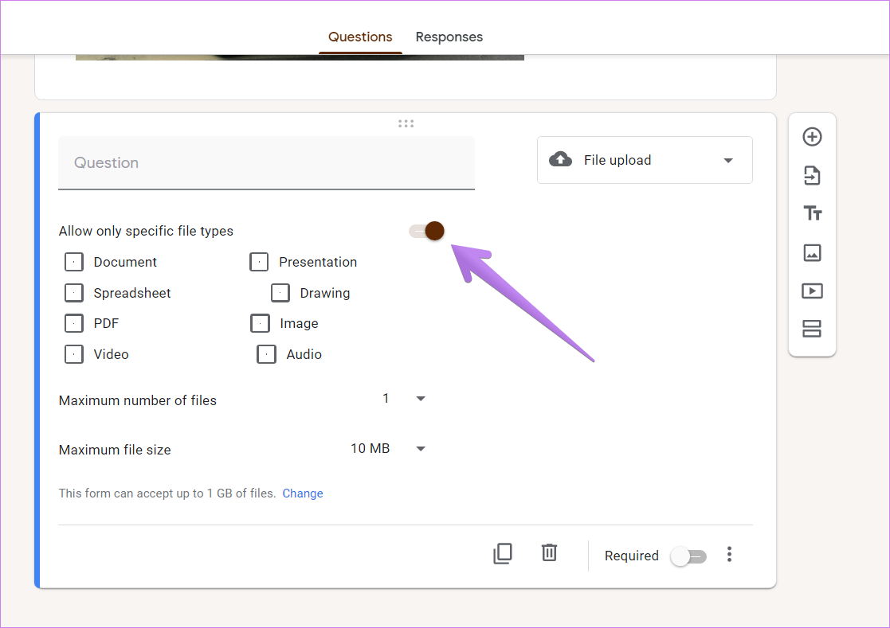This screenshot has height=628, width=890.
Task: Tick the Image checkbox
Action: tap(260, 323)
